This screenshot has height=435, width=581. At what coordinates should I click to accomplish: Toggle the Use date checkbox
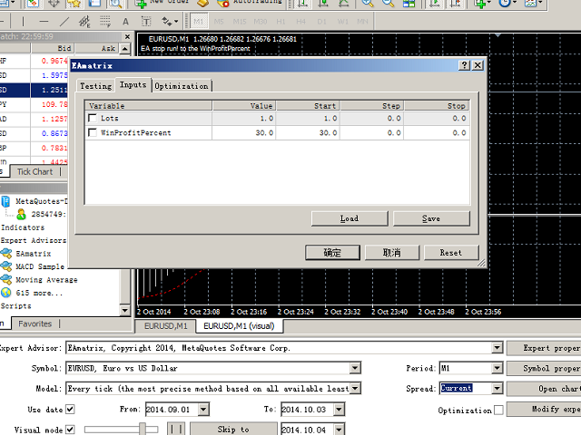70,409
